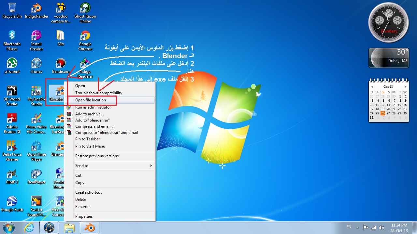Go to previous month in calendar gadget
This screenshot has width=417, height=234.
point(372,87)
